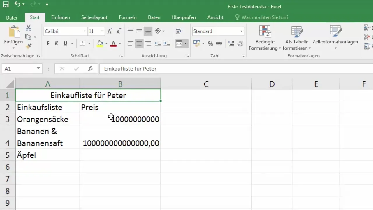Open the undo history dropdown arrow
The height and width of the screenshot is (210, 373).
[x=23, y=5]
